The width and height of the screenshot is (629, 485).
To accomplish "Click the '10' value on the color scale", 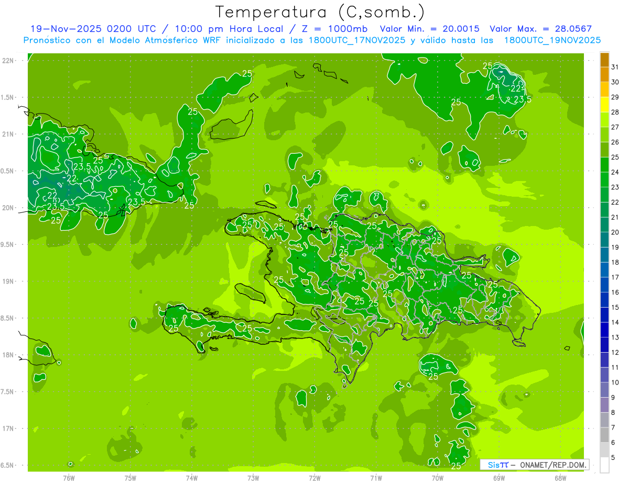I will click(615, 382).
